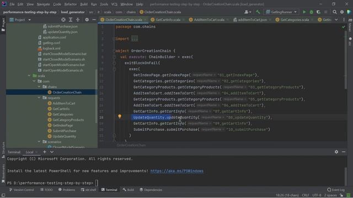353x198 pixels.
Task: Open SubmitPurchase in project tree
Action: tap(64, 131)
